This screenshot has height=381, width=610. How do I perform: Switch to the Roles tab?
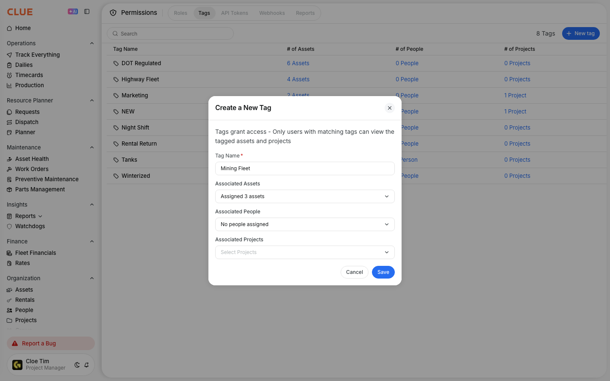pyautogui.click(x=180, y=13)
